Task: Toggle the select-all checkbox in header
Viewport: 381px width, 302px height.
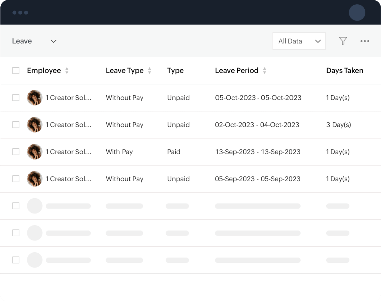Action: [x=16, y=71]
